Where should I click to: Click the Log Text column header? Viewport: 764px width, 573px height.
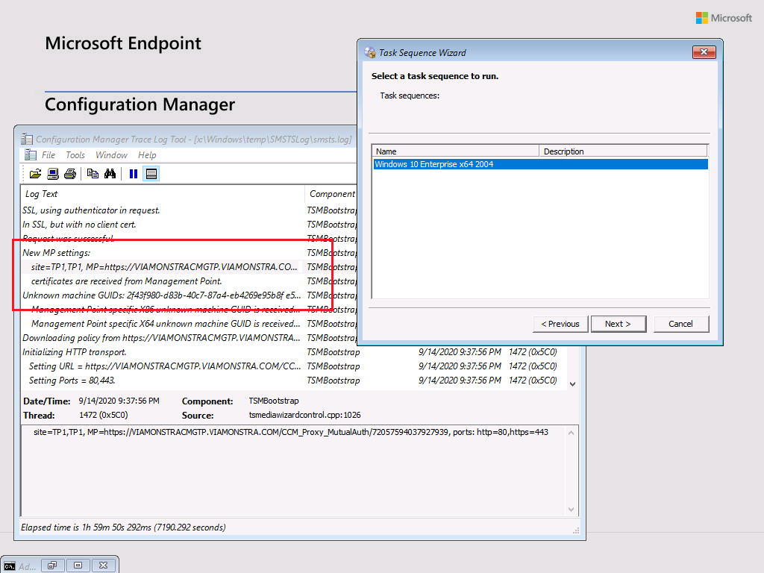(163, 193)
